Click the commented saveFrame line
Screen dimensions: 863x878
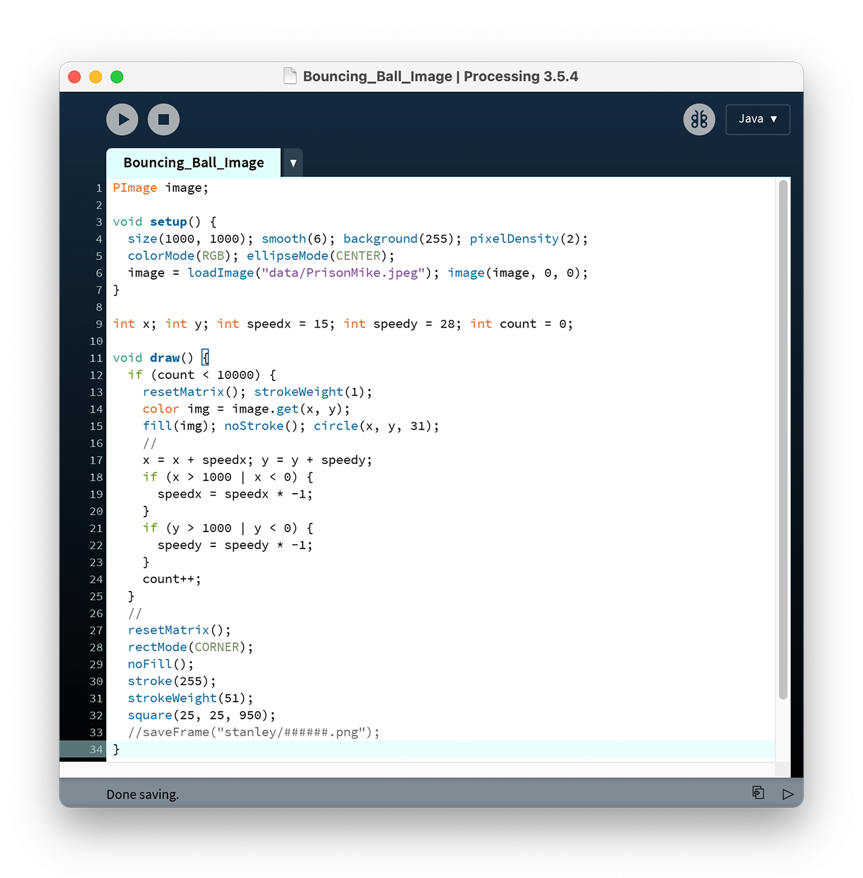254,732
